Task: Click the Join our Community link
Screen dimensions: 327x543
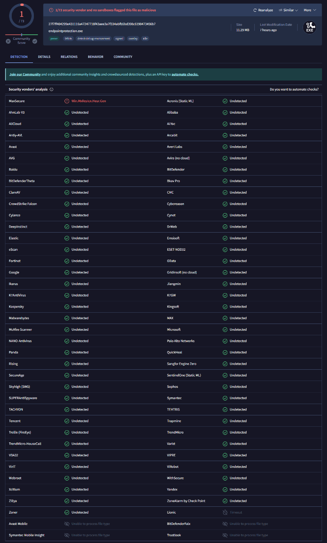Action: pos(25,74)
